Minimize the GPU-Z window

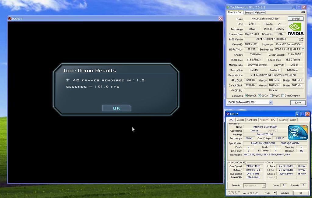(x=294, y=7)
